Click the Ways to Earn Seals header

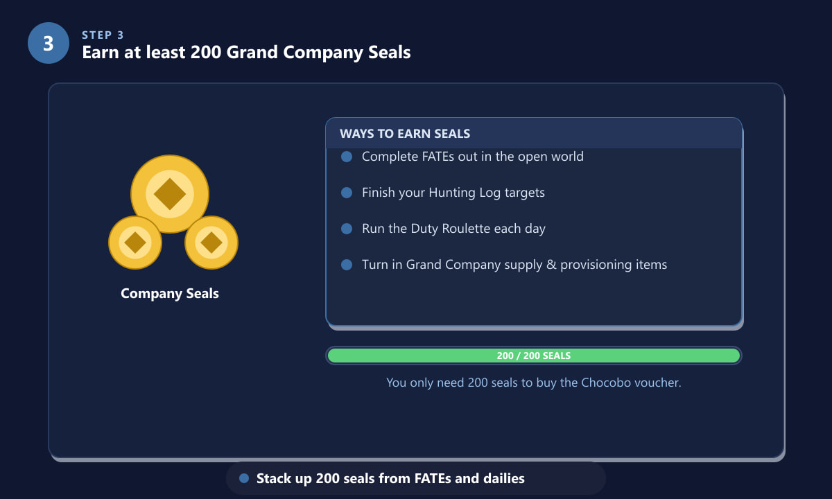tap(534, 133)
